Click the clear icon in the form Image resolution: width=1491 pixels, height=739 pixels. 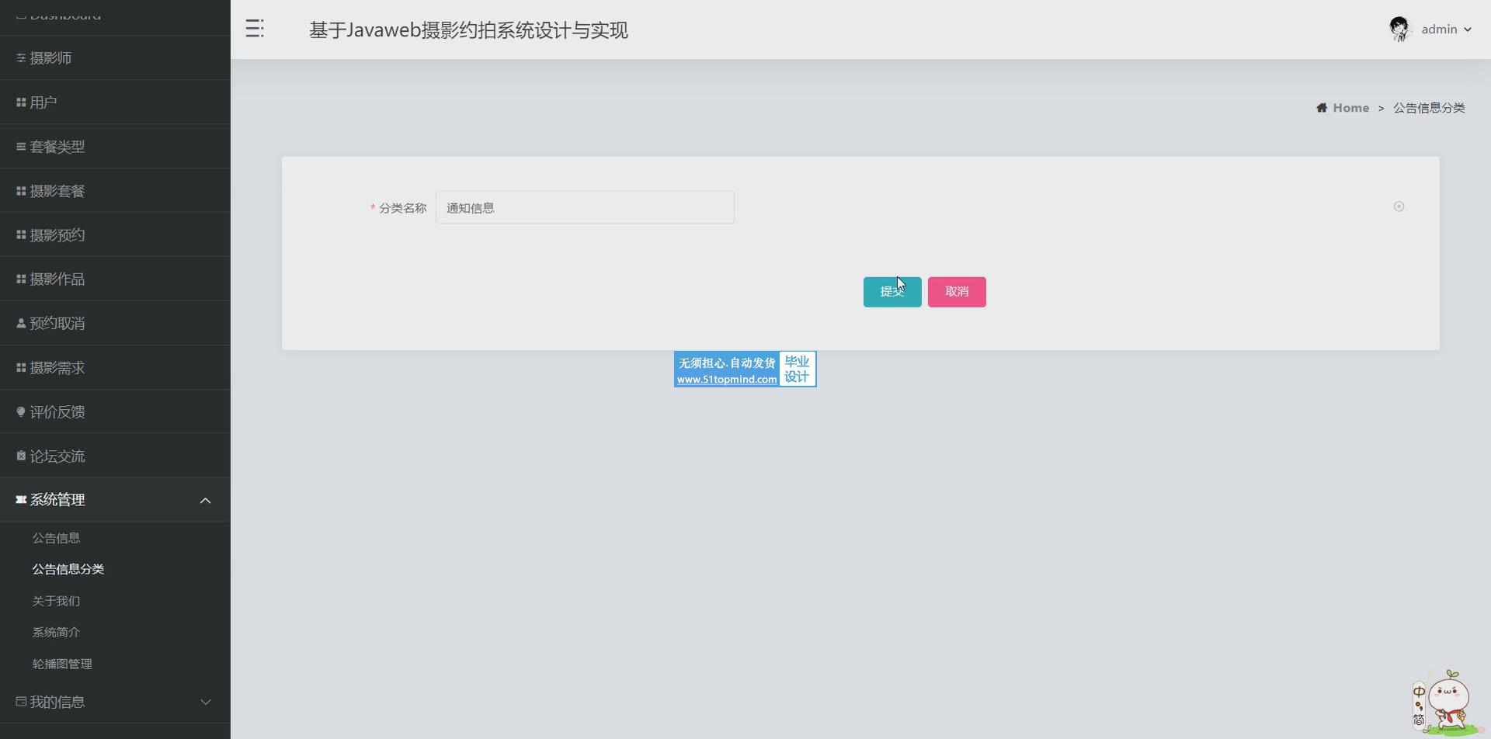[x=1399, y=206]
